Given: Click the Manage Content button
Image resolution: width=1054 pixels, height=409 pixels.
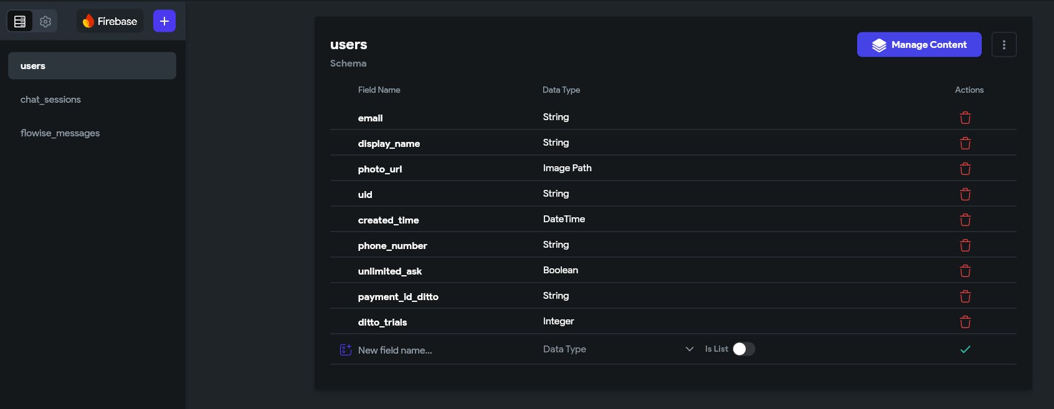Looking at the screenshot, I should [x=919, y=45].
